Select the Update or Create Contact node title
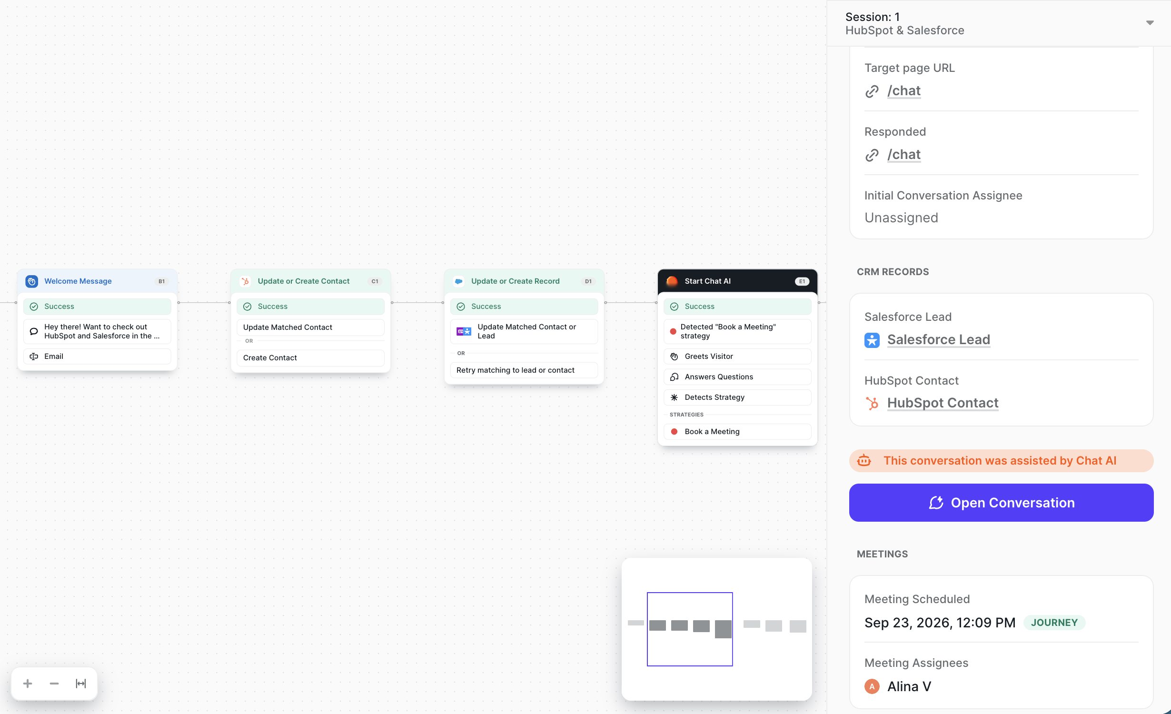 304,281
